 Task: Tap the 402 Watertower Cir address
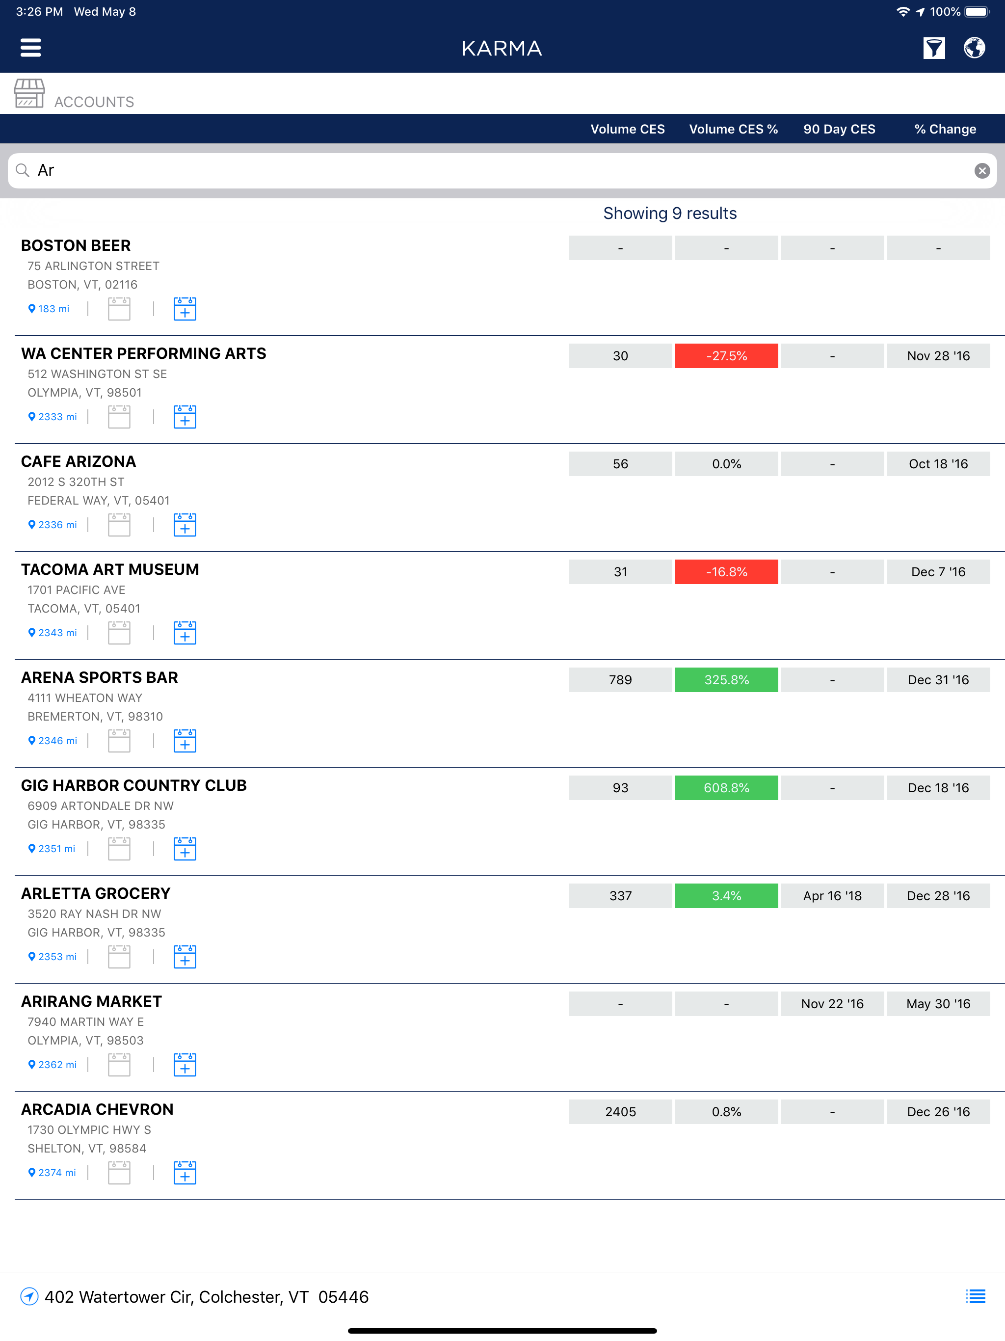pyautogui.click(x=207, y=1297)
